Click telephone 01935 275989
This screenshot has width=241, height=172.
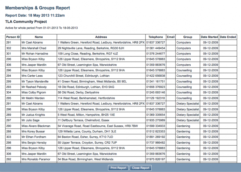point(156,120)
